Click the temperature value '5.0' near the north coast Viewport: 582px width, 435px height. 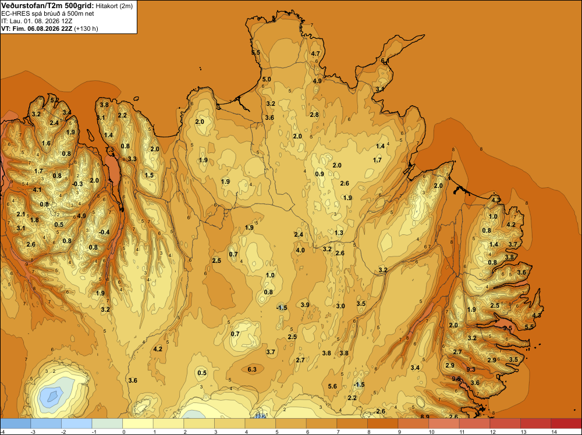pyautogui.click(x=267, y=79)
